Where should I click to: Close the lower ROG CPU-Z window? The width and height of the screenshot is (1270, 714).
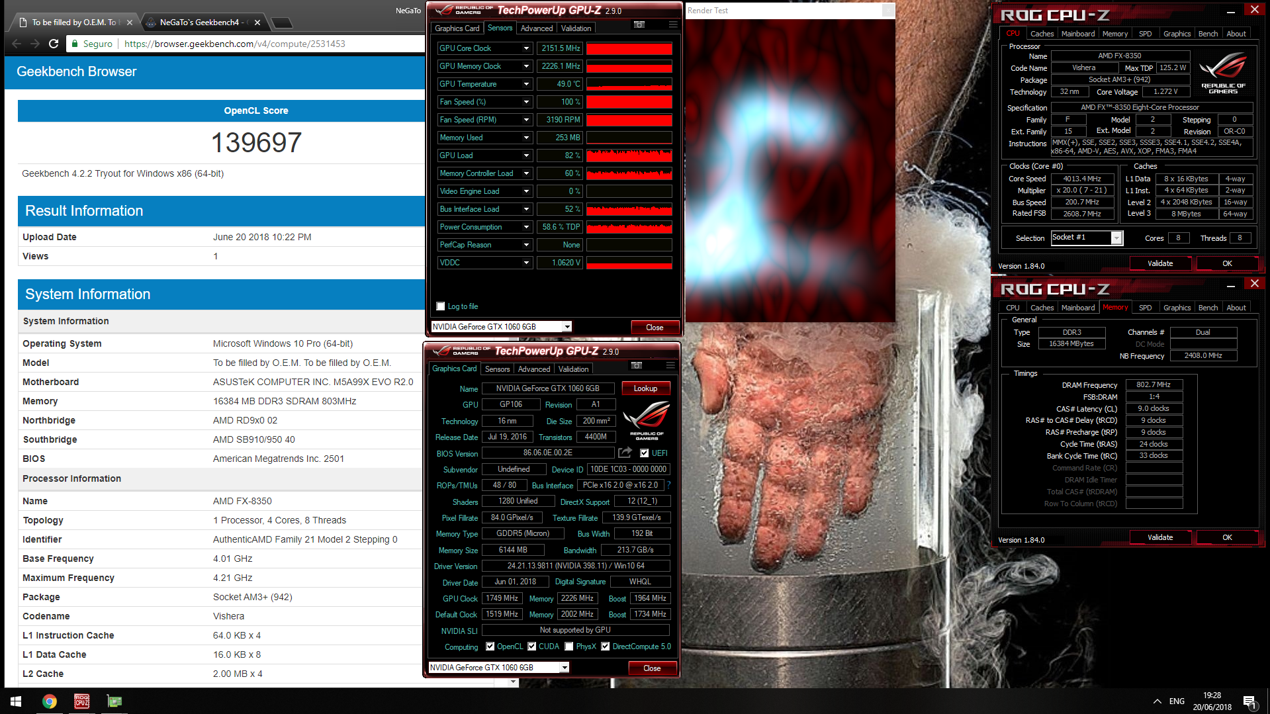(x=1254, y=283)
